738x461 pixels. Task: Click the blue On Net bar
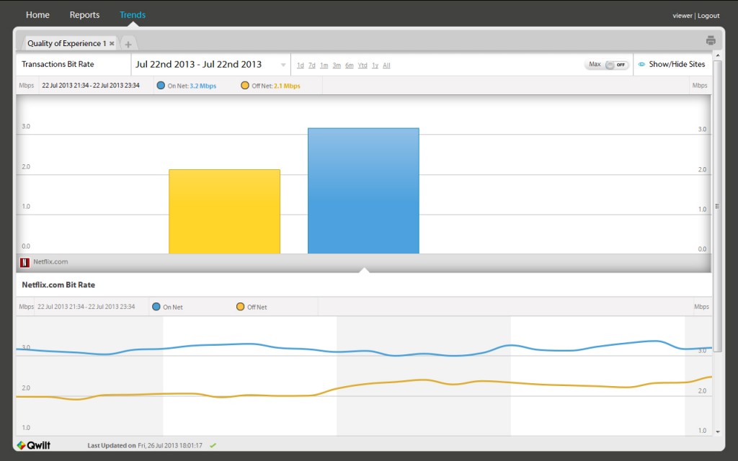pos(363,191)
